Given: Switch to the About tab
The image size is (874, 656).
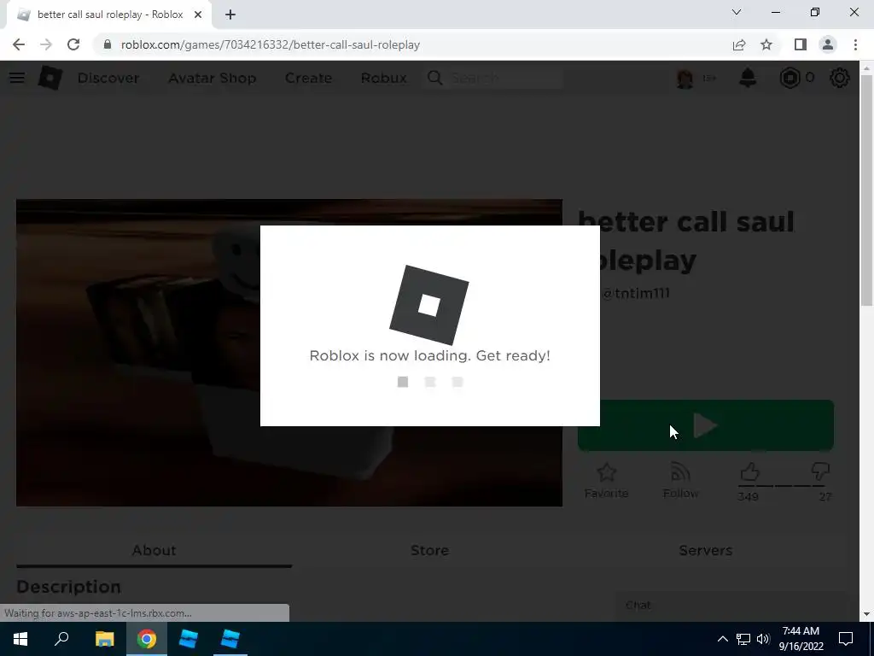Looking at the screenshot, I should tap(154, 551).
